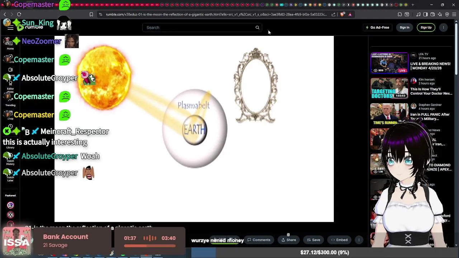Click the LFA TV channel name
The width and height of the screenshot is (459, 258).
coord(423,54)
